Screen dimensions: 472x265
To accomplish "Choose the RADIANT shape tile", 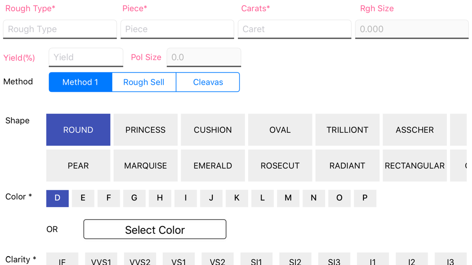I will [x=347, y=166].
